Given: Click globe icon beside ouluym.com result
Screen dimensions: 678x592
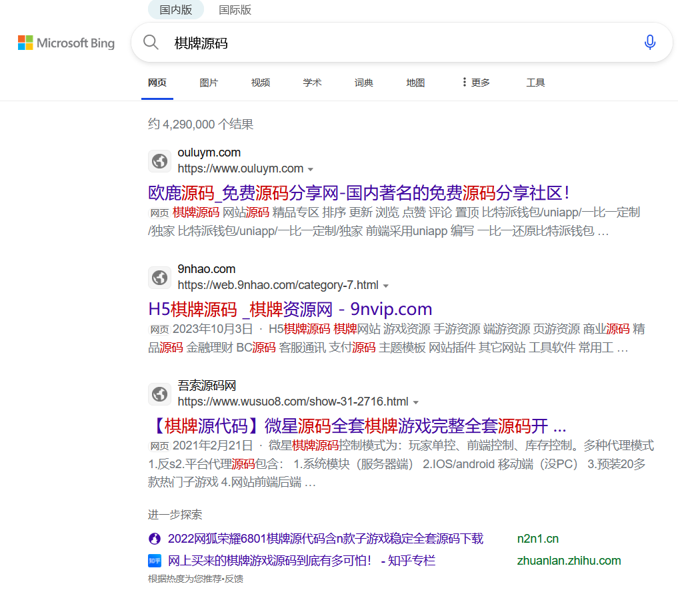Looking at the screenshot, I should click(x=159, y=161).
